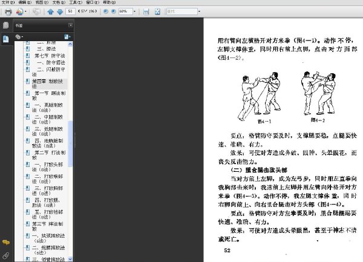Viewport: 363px width, 262px height.
Task: Click the bookmarks list scrollbar thumb
Action: point(70,143)
